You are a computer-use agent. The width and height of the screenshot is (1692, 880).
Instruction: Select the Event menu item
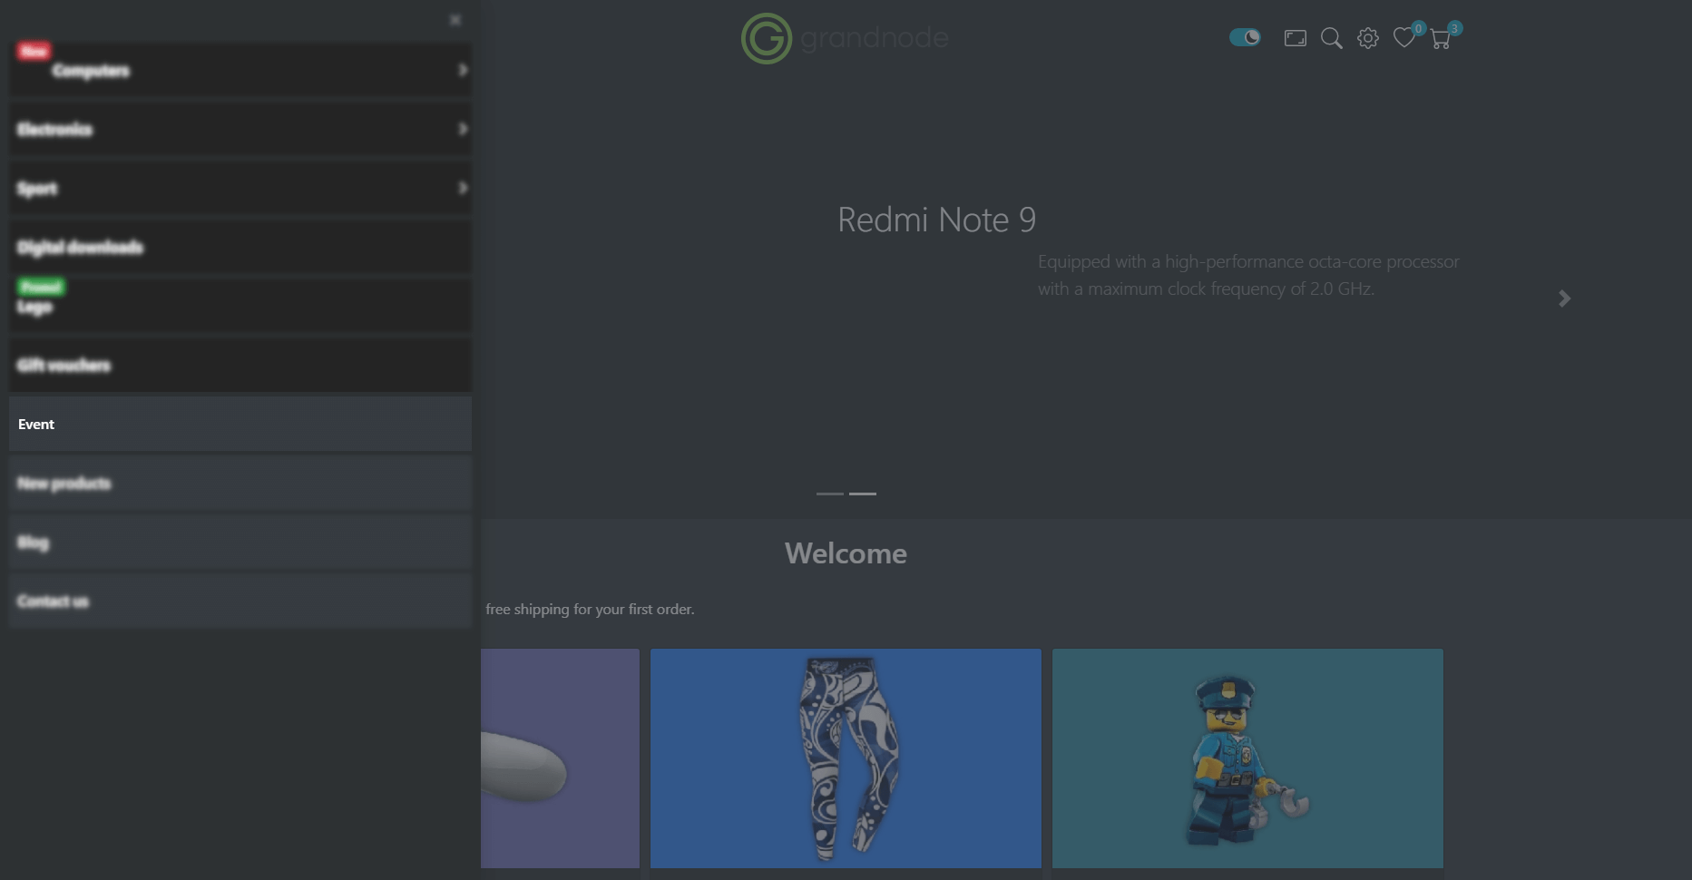240,424
